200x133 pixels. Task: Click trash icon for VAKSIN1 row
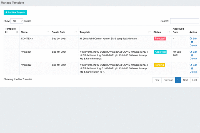[x=192, y=55]
